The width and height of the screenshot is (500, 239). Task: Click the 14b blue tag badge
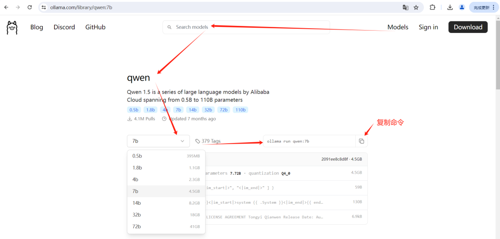[193, 110]
